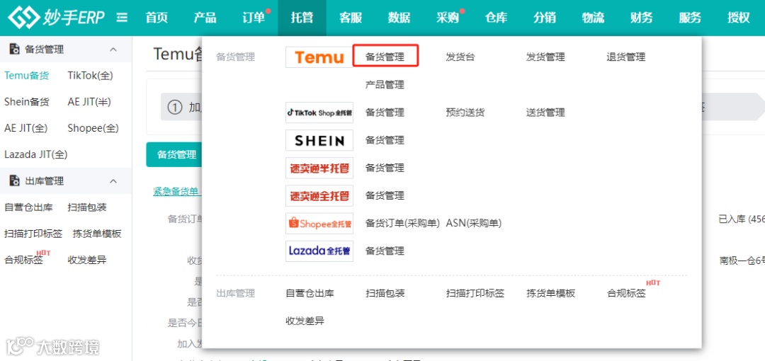
Task: Open 合规标签 in sidebar
Action: pos(23,260)
